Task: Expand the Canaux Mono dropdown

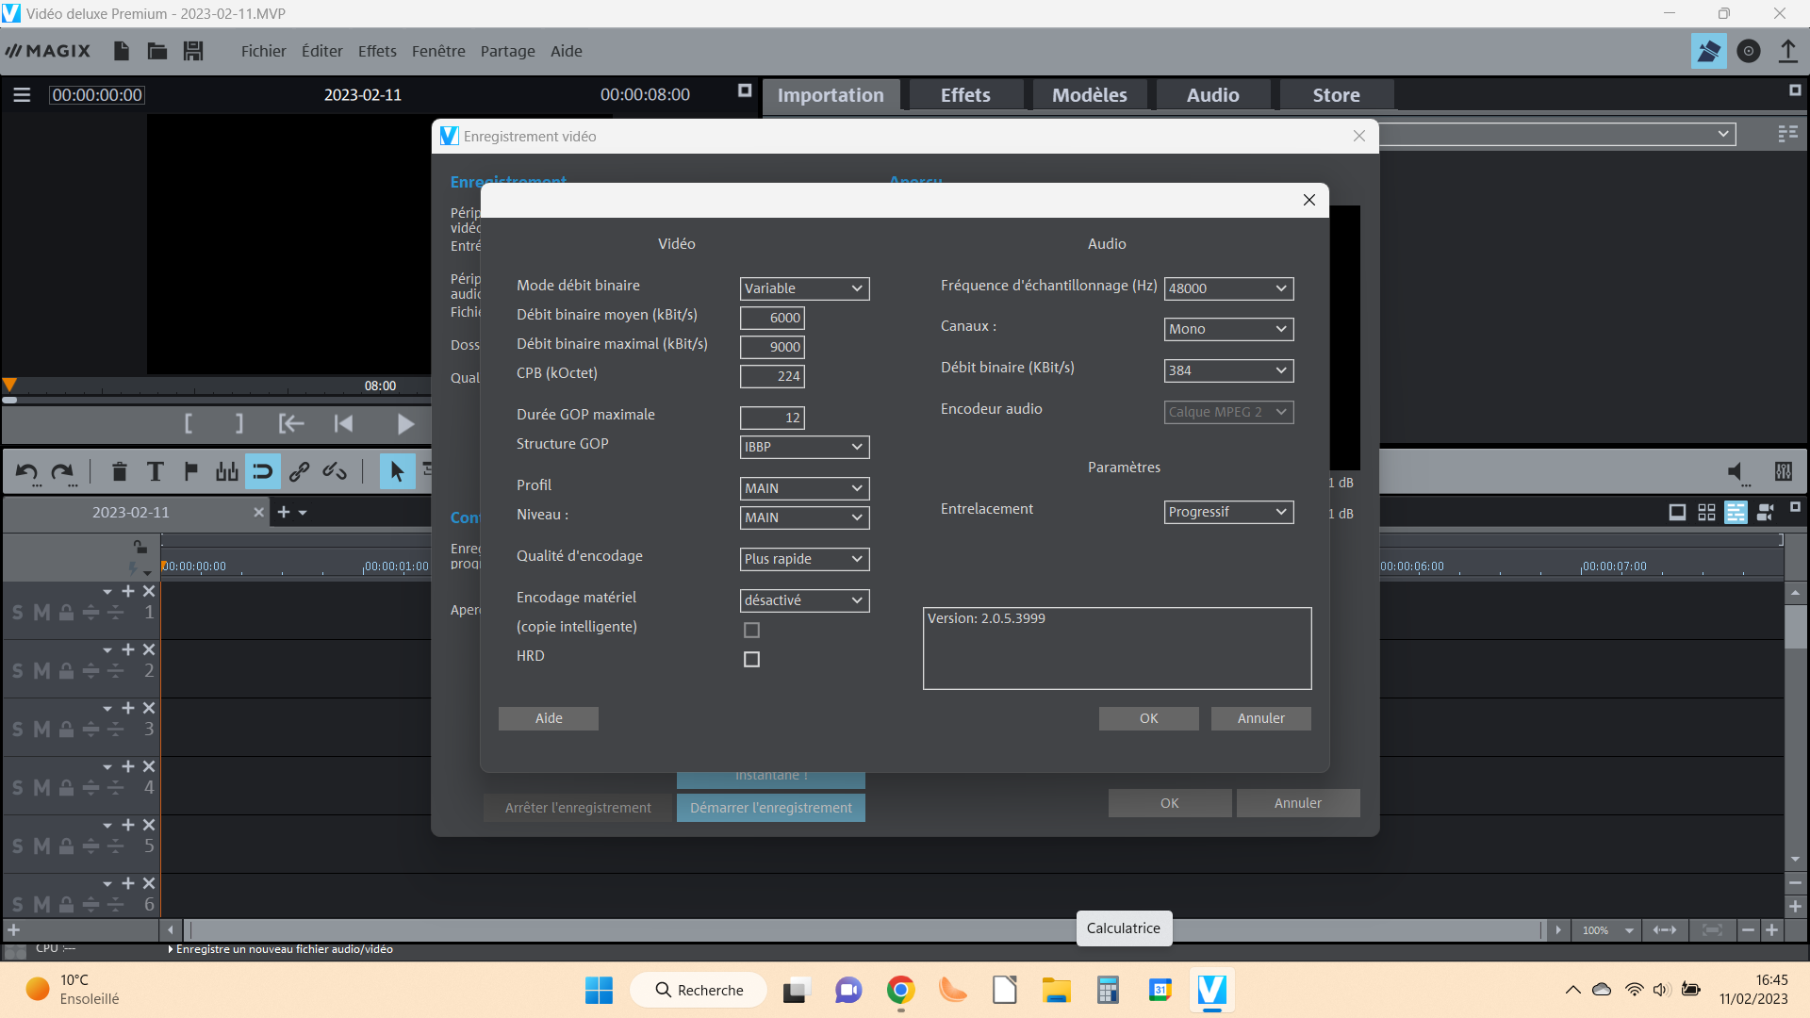Action: tap(1228, 329)
